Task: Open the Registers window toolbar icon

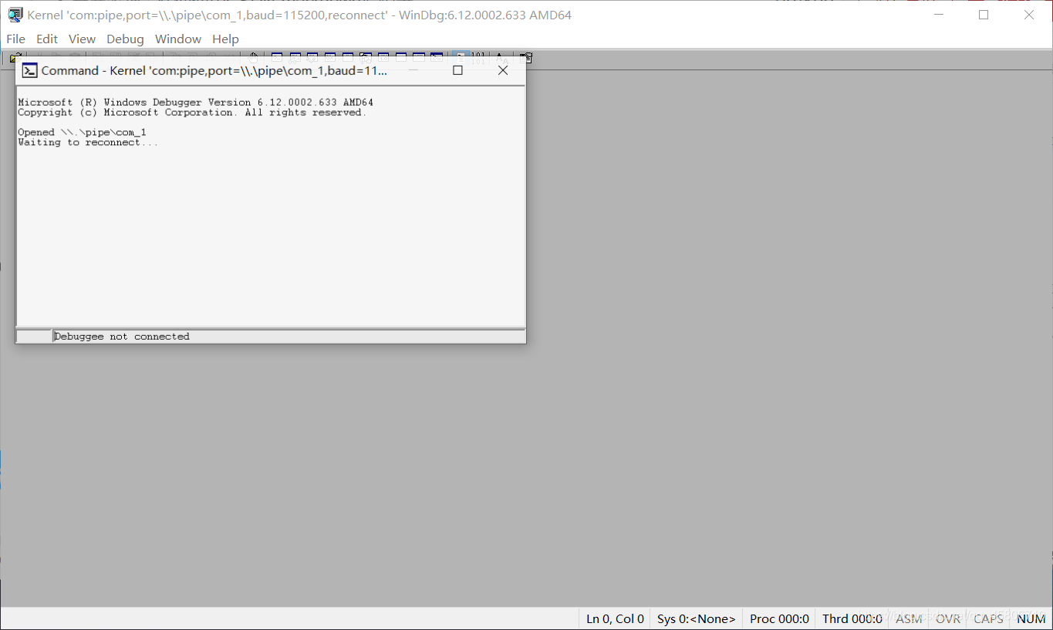Action: pos(330,57)
